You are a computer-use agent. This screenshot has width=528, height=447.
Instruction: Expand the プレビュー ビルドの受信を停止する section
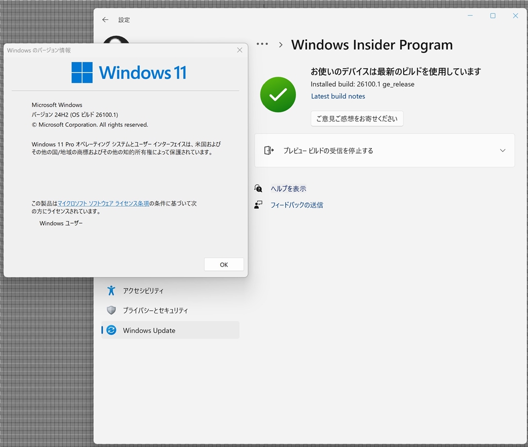click(x=385, y=151)
